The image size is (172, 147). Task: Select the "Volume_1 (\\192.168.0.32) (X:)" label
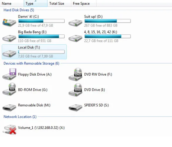pos(41,128)
